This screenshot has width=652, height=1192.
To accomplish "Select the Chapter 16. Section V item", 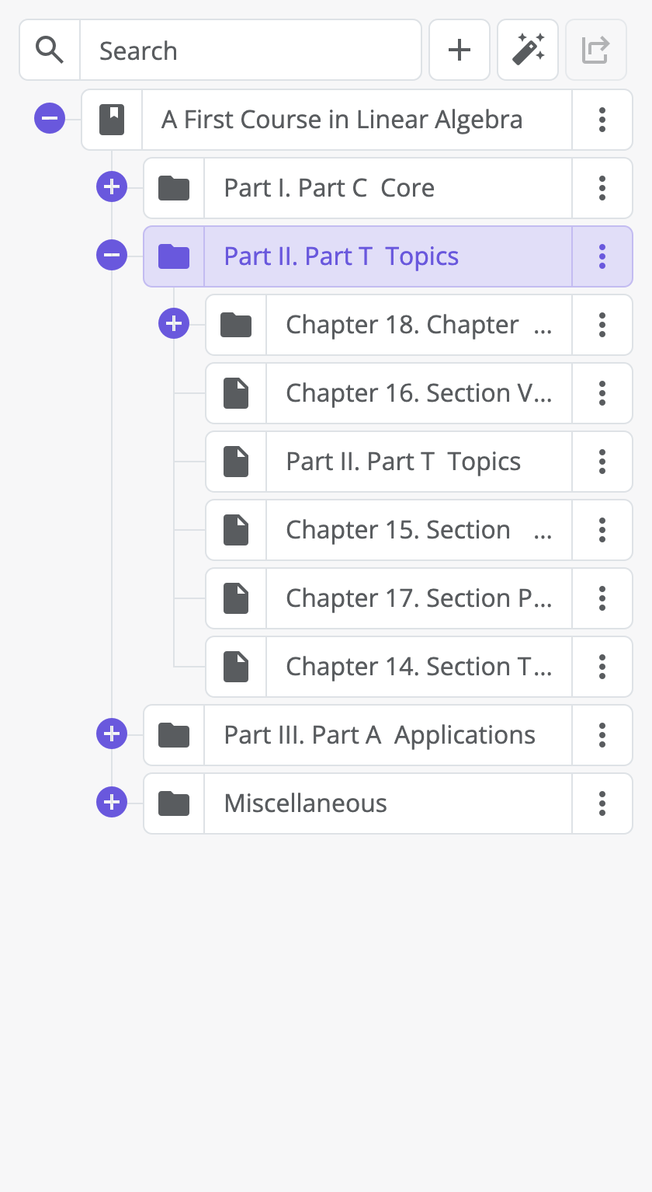I will [418, 393].
